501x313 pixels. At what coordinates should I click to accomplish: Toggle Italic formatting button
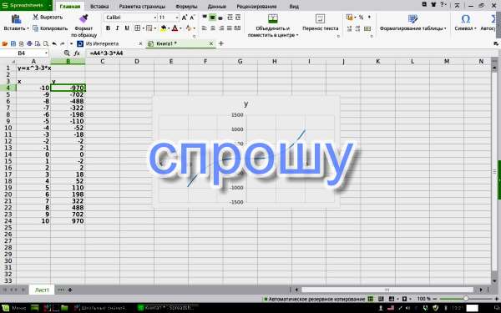tap(117, 28)
